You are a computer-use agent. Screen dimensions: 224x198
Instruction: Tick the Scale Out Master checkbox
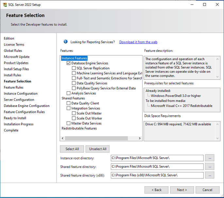coord(74,113)
